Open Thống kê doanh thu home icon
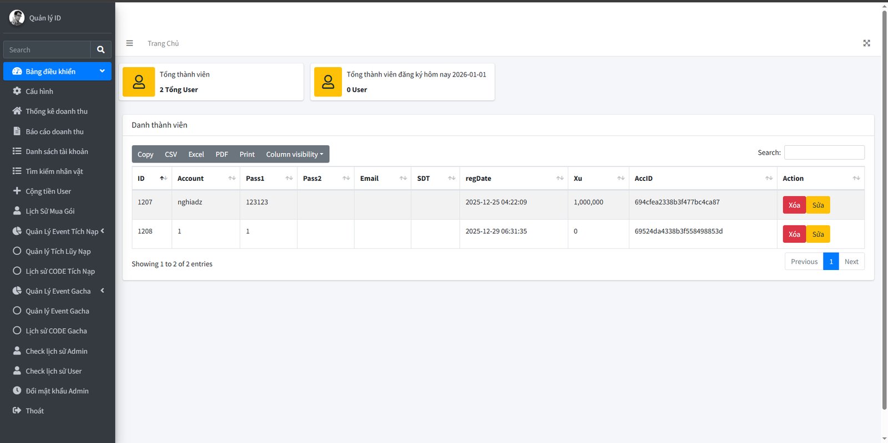888x443 pixels. [17, 111]
